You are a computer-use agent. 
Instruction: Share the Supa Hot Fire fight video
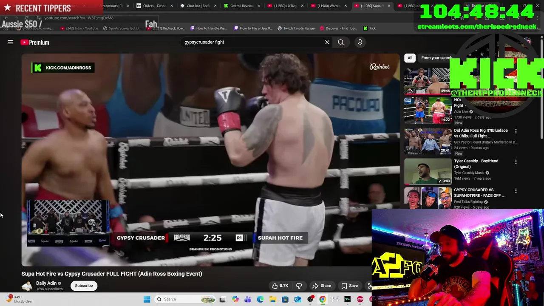pyautogui.click(x=321, y=286)
